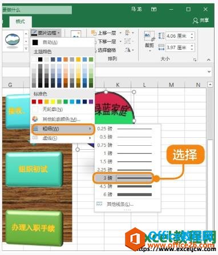Click the worksheet vertical scrollbar up arrow
The image size is (218, 255).
210,85
